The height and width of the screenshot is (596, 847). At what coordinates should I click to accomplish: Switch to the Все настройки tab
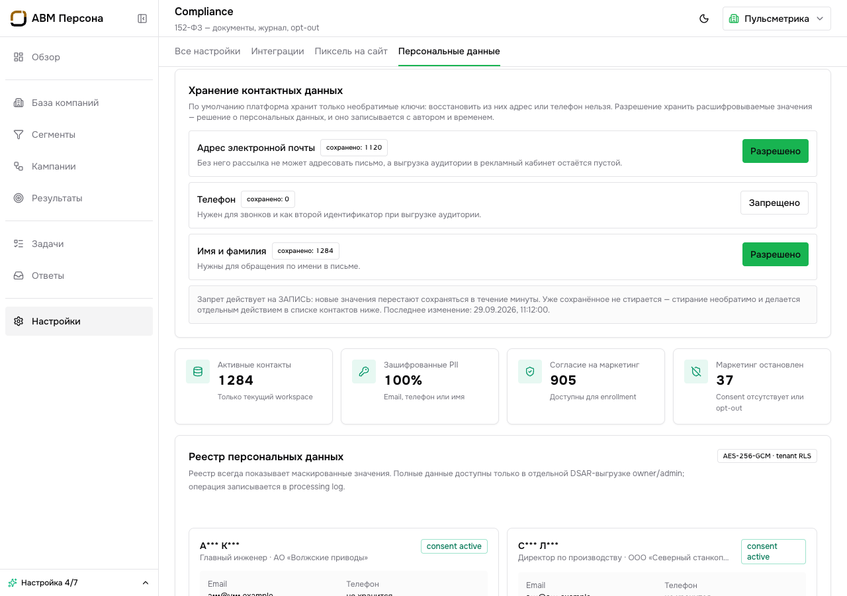(208, 51)
